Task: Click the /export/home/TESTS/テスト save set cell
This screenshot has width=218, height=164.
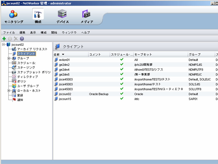Action: (x=152, y=79)
